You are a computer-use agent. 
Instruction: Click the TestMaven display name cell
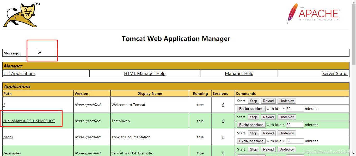150,121
